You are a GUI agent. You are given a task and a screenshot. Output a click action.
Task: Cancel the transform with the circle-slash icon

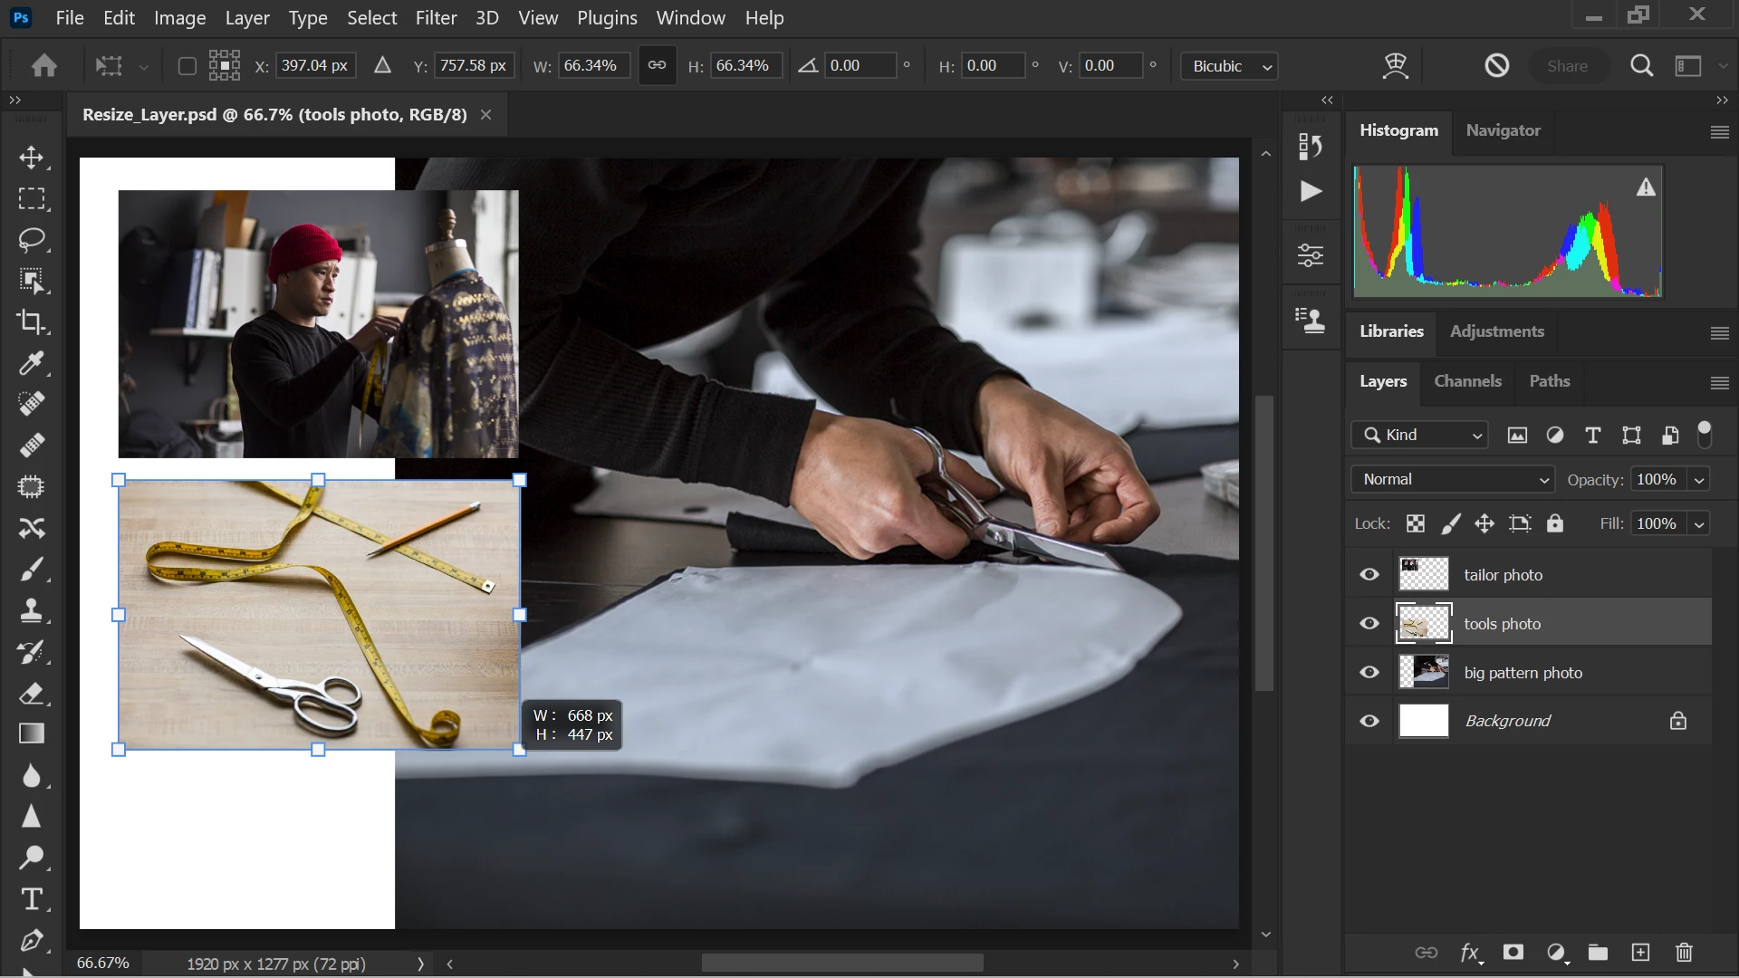[1496, 65]
